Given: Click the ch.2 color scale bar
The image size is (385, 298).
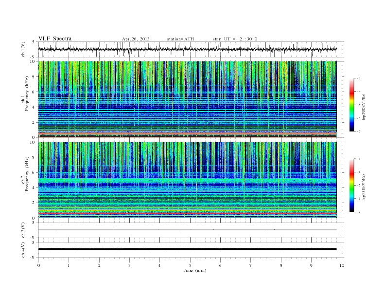Looking at the screenshot, I should pyautogui.click(x=351, y=186).
